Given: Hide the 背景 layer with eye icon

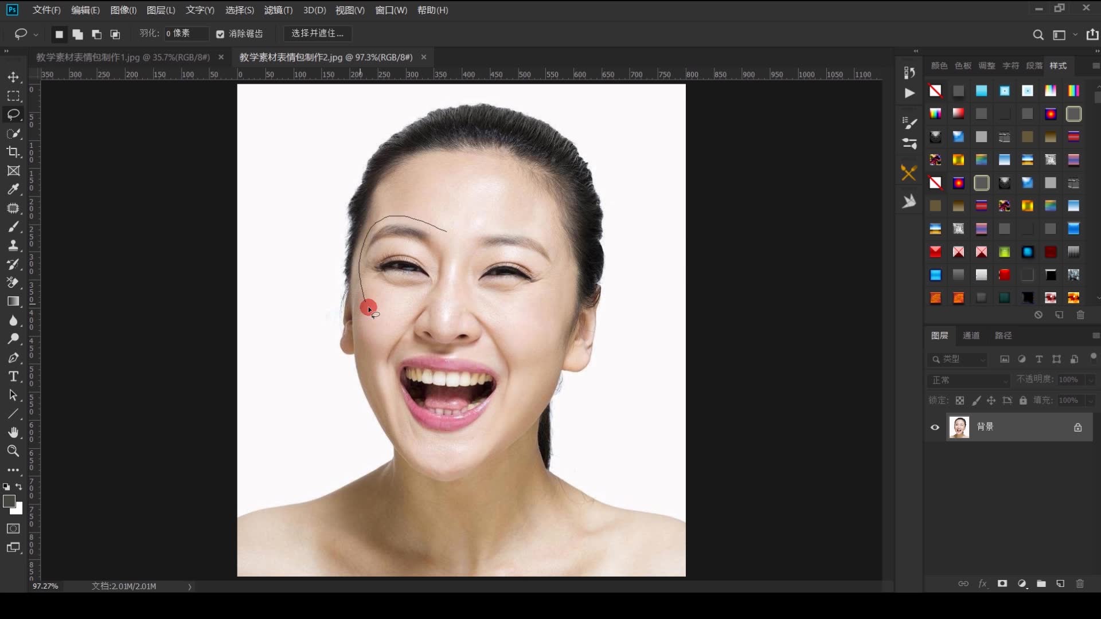Looking at the screenshot, I should [935, 427].
